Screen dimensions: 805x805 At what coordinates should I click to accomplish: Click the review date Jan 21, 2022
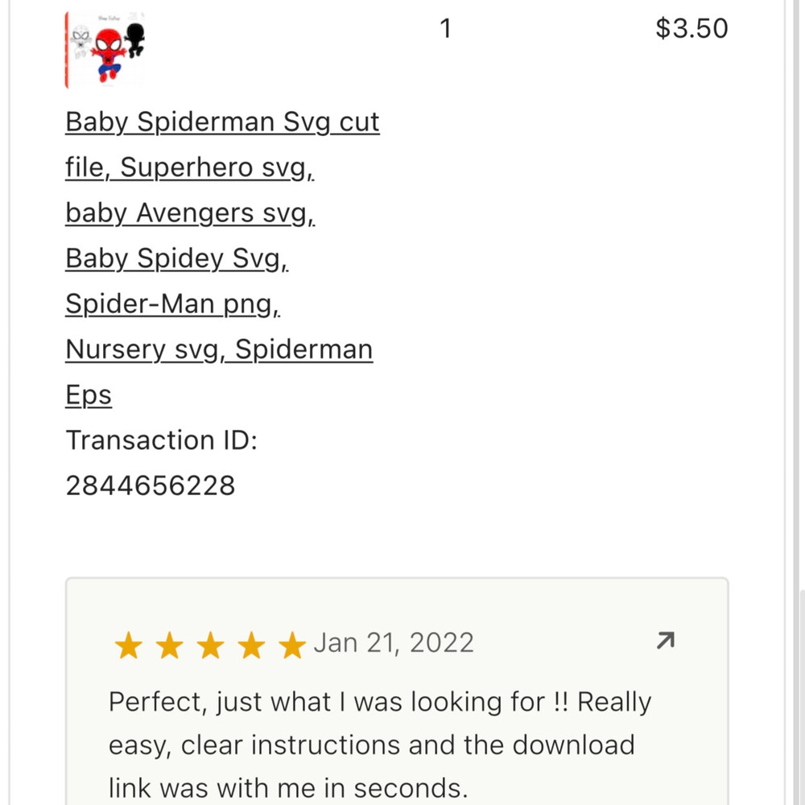point(394,642)
